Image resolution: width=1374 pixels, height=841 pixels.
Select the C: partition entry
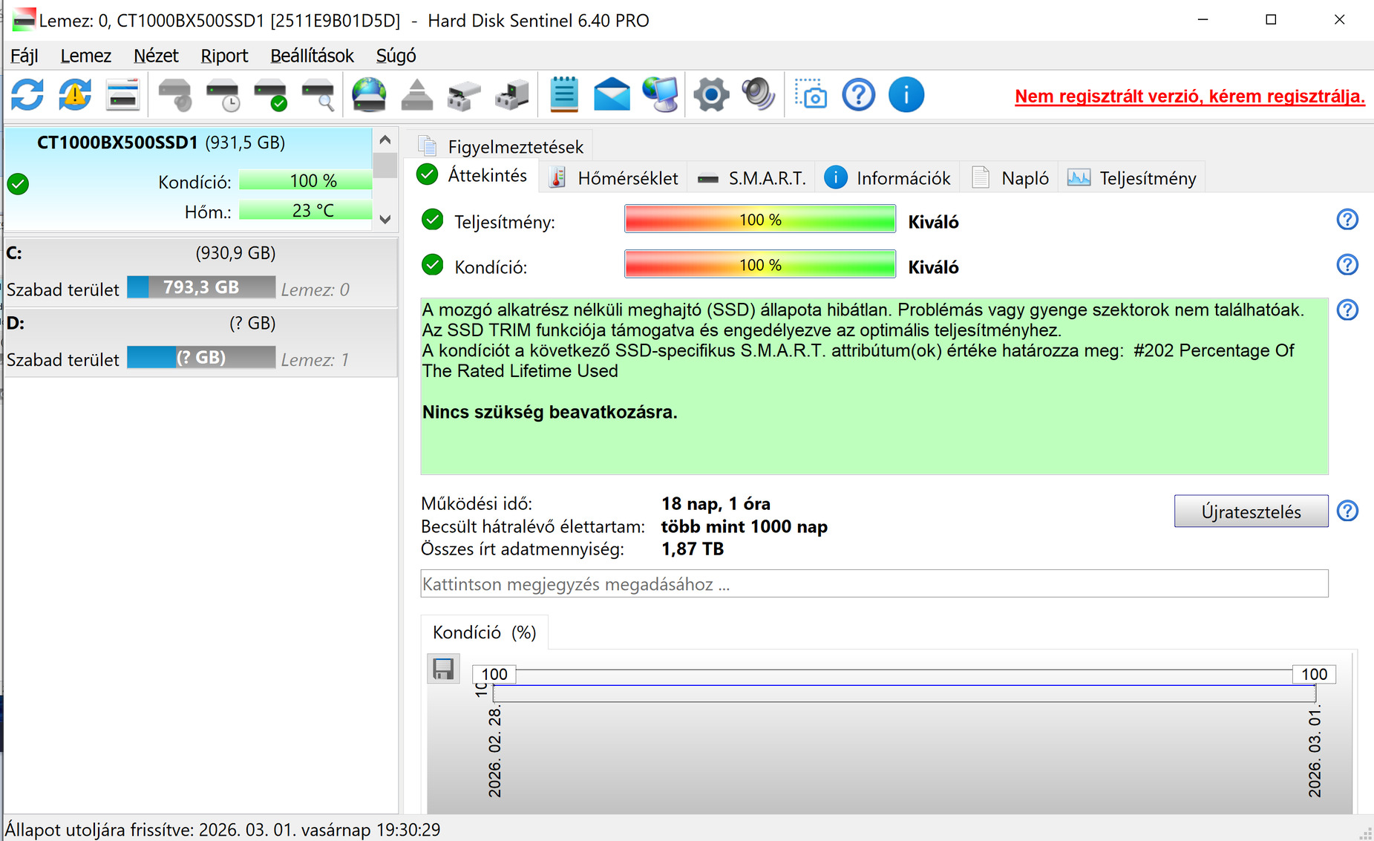pyautogui.click(x=201, y=272)
